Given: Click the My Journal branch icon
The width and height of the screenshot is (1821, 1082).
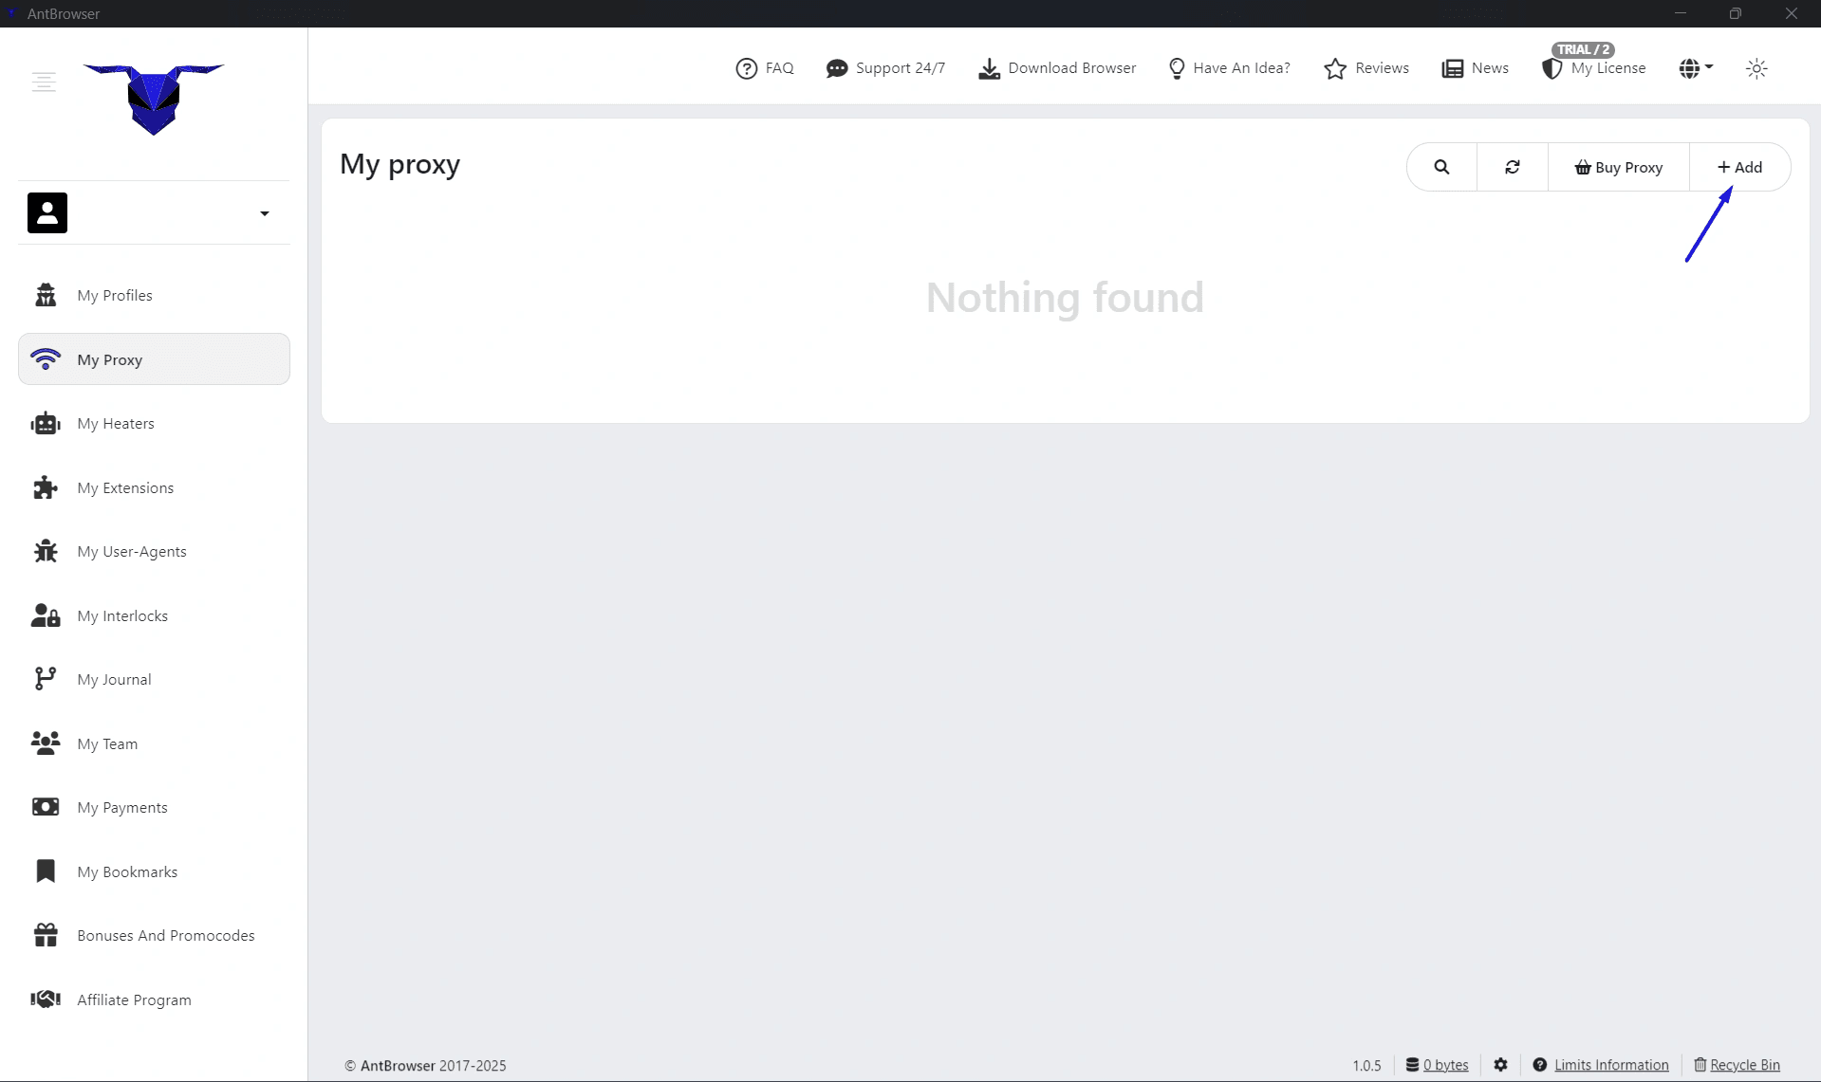Looking at the screenshot, I should click(x=46, y=679).
